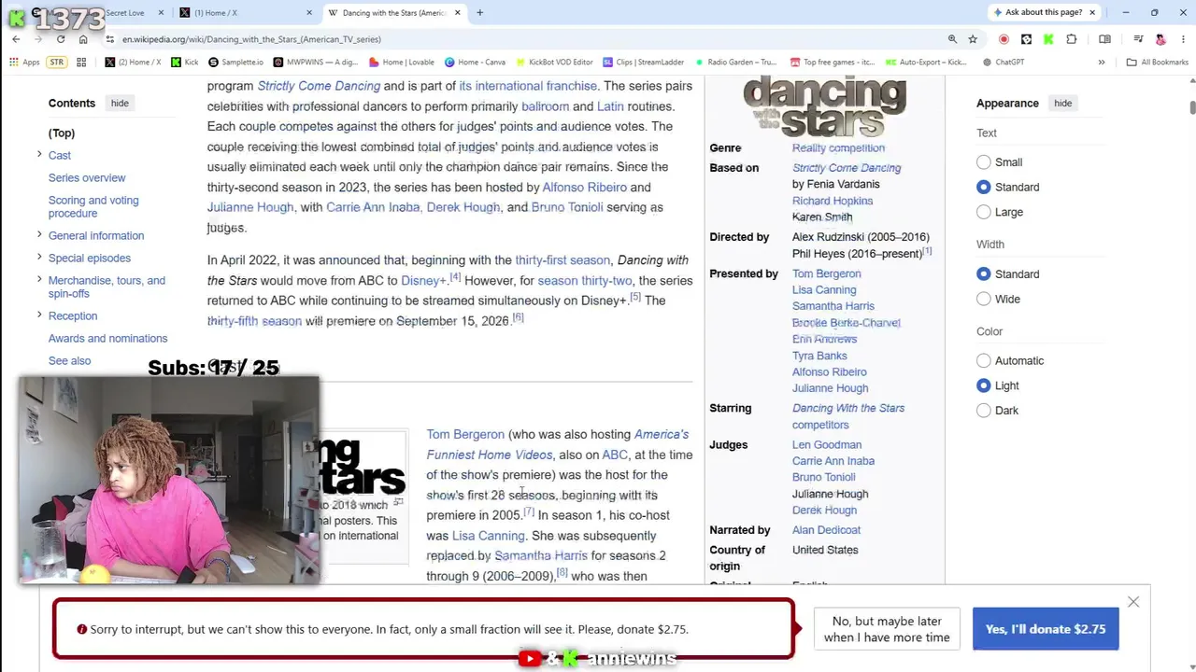Click the red record extension icon
The width and height of the screenshot is (1196, 672).
[1004, 39]
